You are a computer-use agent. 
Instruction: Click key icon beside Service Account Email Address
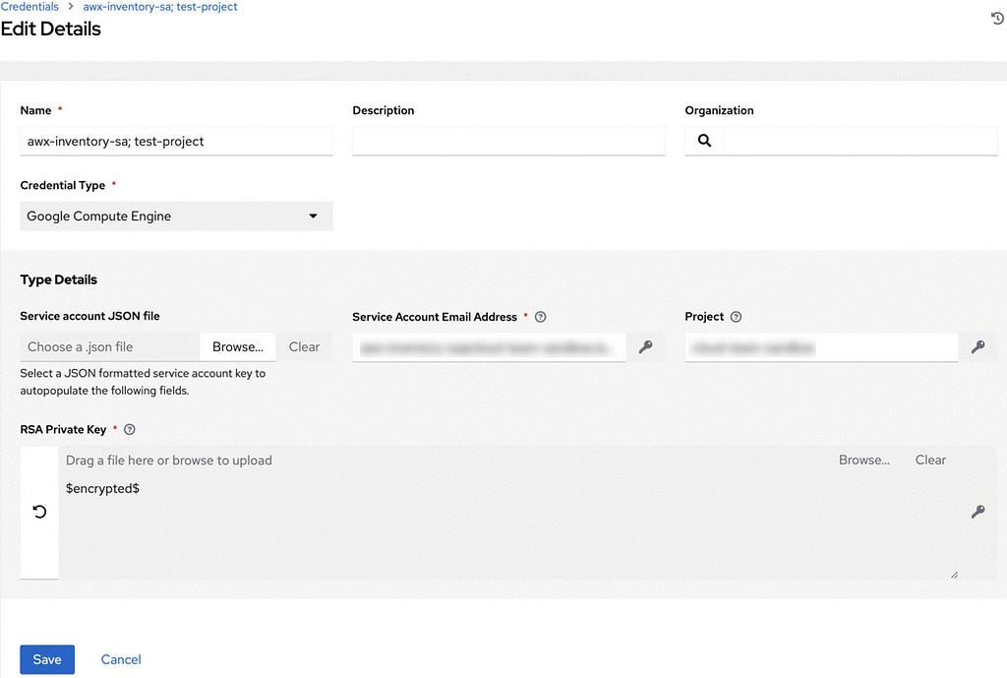645,347
